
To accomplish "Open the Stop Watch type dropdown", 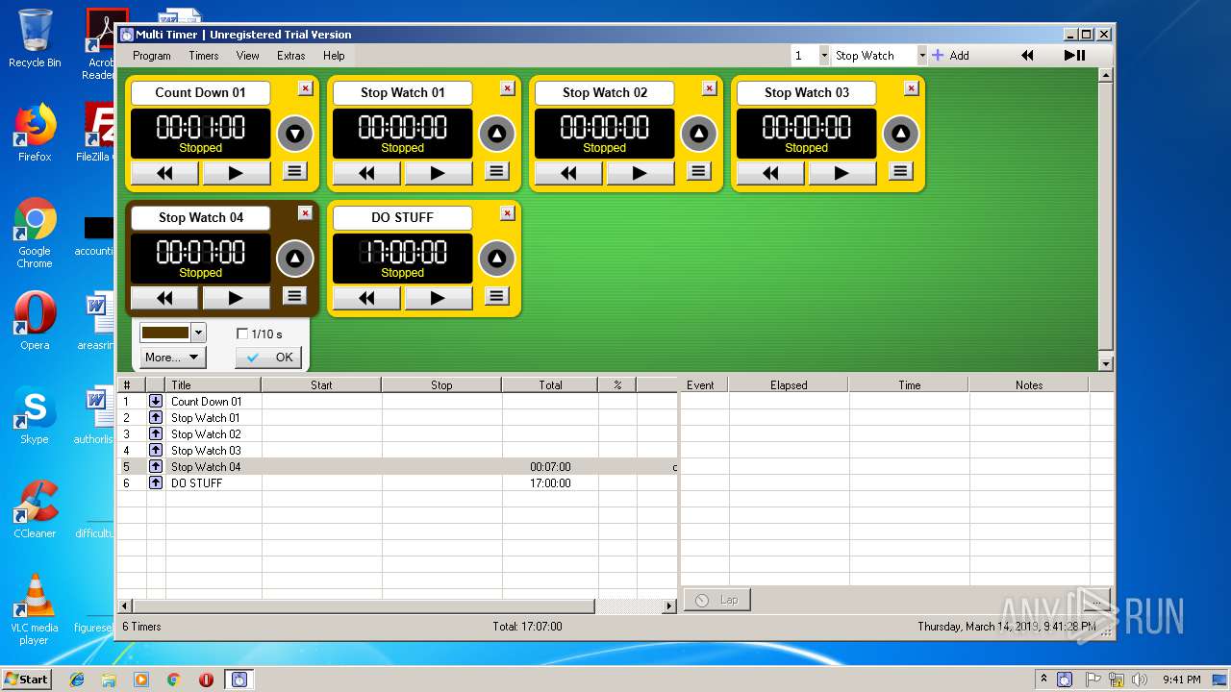I will tap(921, 56).
